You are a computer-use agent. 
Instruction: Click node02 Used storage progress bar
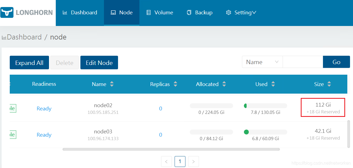[265, 106]
